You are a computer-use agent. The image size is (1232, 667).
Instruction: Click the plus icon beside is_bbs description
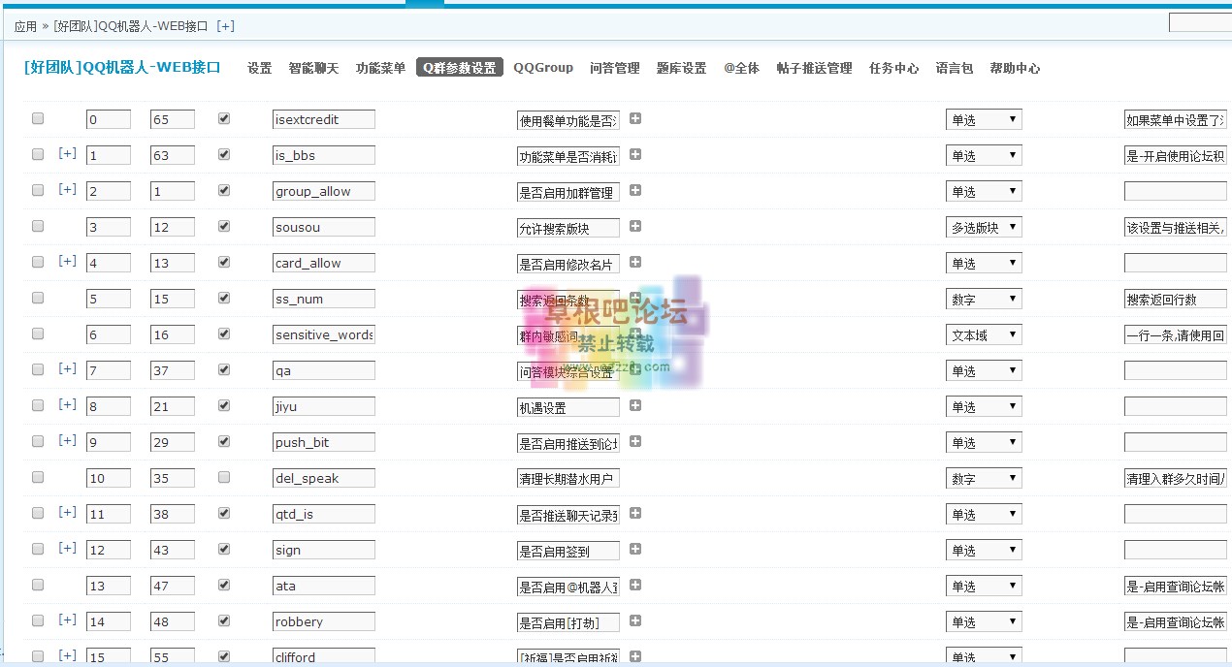[634, 154]
